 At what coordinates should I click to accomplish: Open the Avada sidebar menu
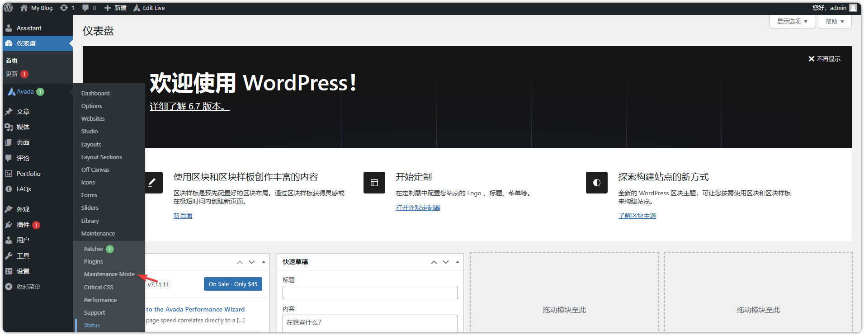[x=38, y=92]
